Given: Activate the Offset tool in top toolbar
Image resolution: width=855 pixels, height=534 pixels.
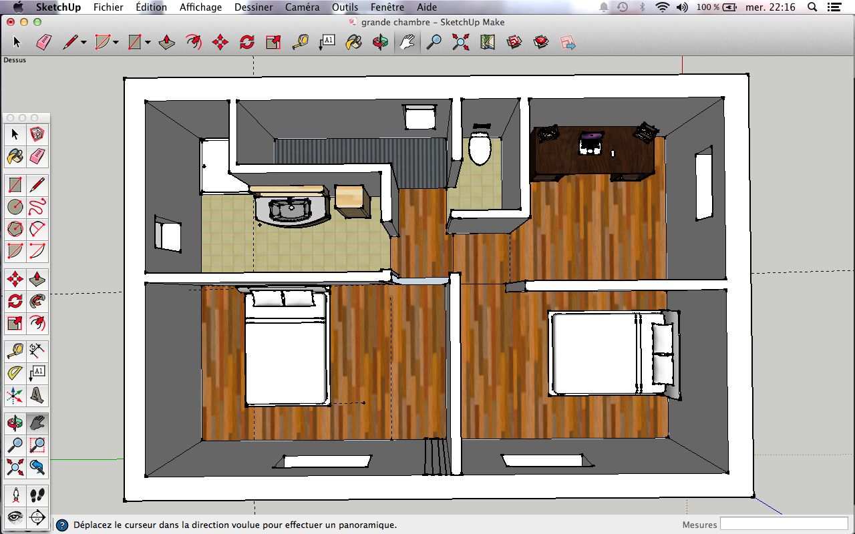Looking at the screenshot, I should pos(194,43).
